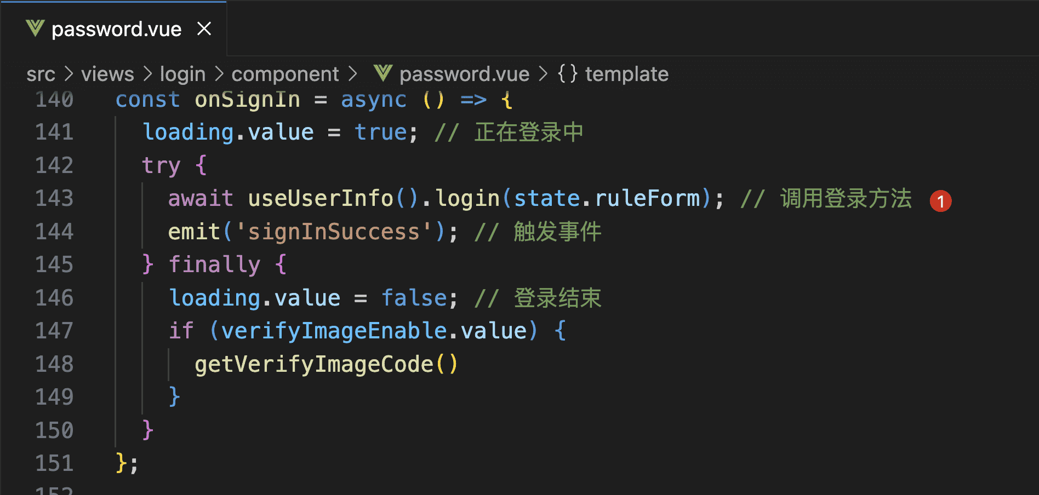Open the component breadcrumb segment
This screenshot has width=1039, height=495.
(x=285, y=74)
